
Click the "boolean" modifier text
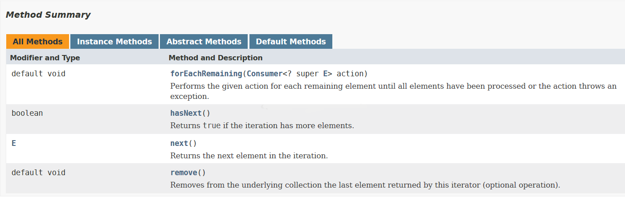(27, 113)
